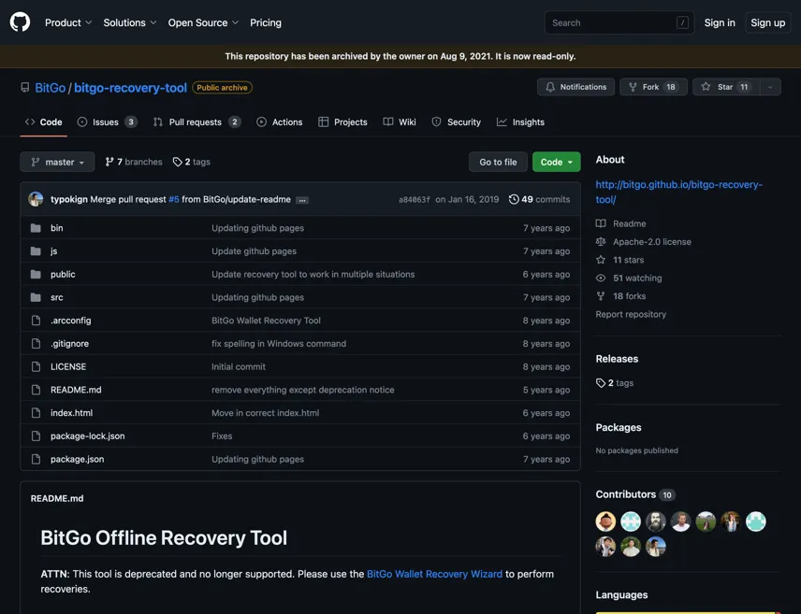801x614 pixels.
Task: Expand the commit message ellipsis
Action: click(302, 200)
